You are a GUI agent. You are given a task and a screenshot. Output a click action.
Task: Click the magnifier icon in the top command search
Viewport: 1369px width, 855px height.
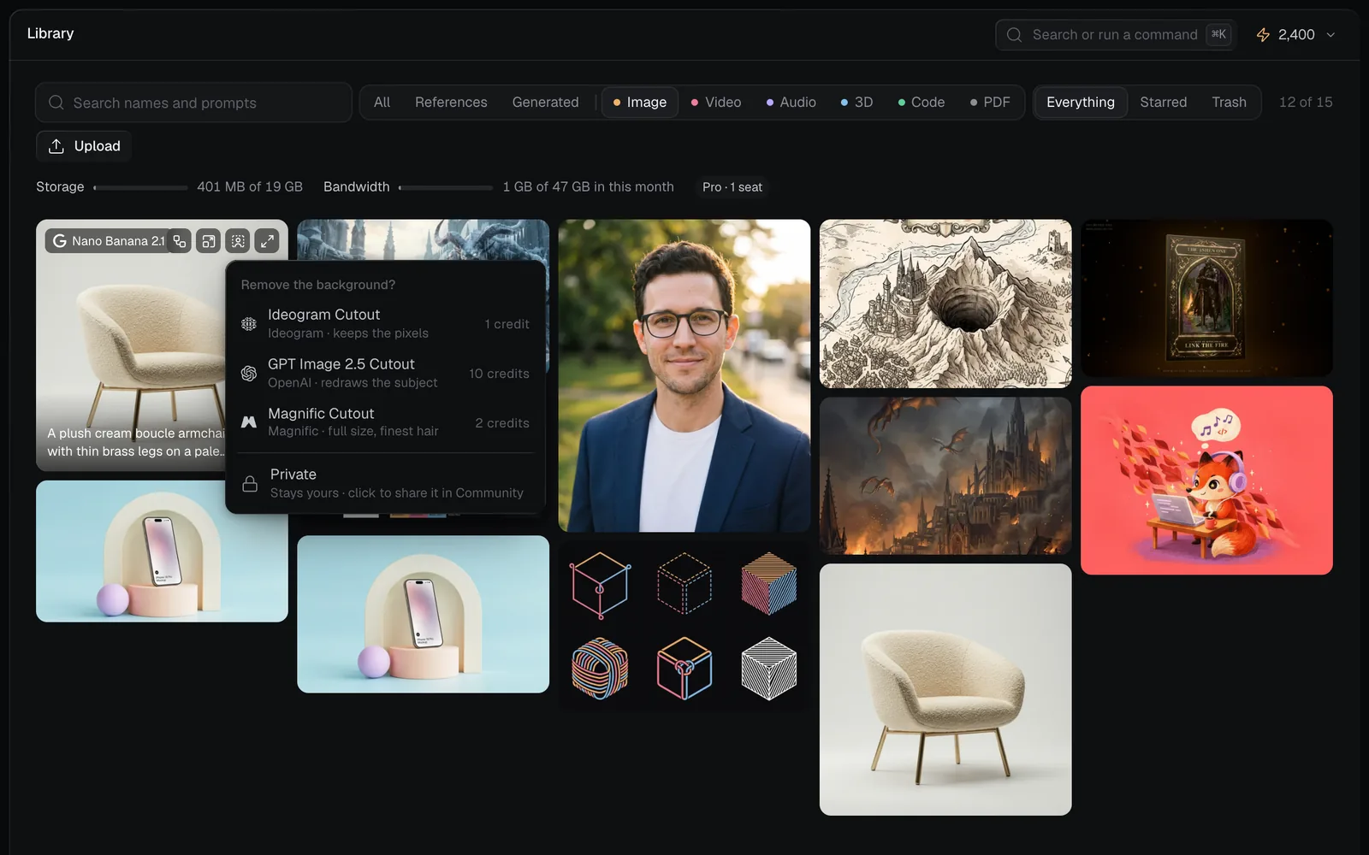pyautogui.click(x=1014, y=34)
